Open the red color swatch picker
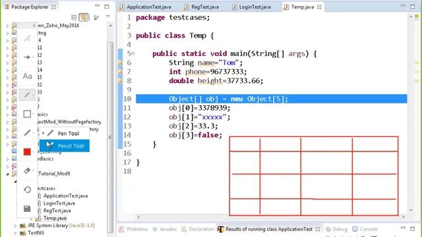The width and height of the screenshot is (422, 237). (x=27, y=152)
